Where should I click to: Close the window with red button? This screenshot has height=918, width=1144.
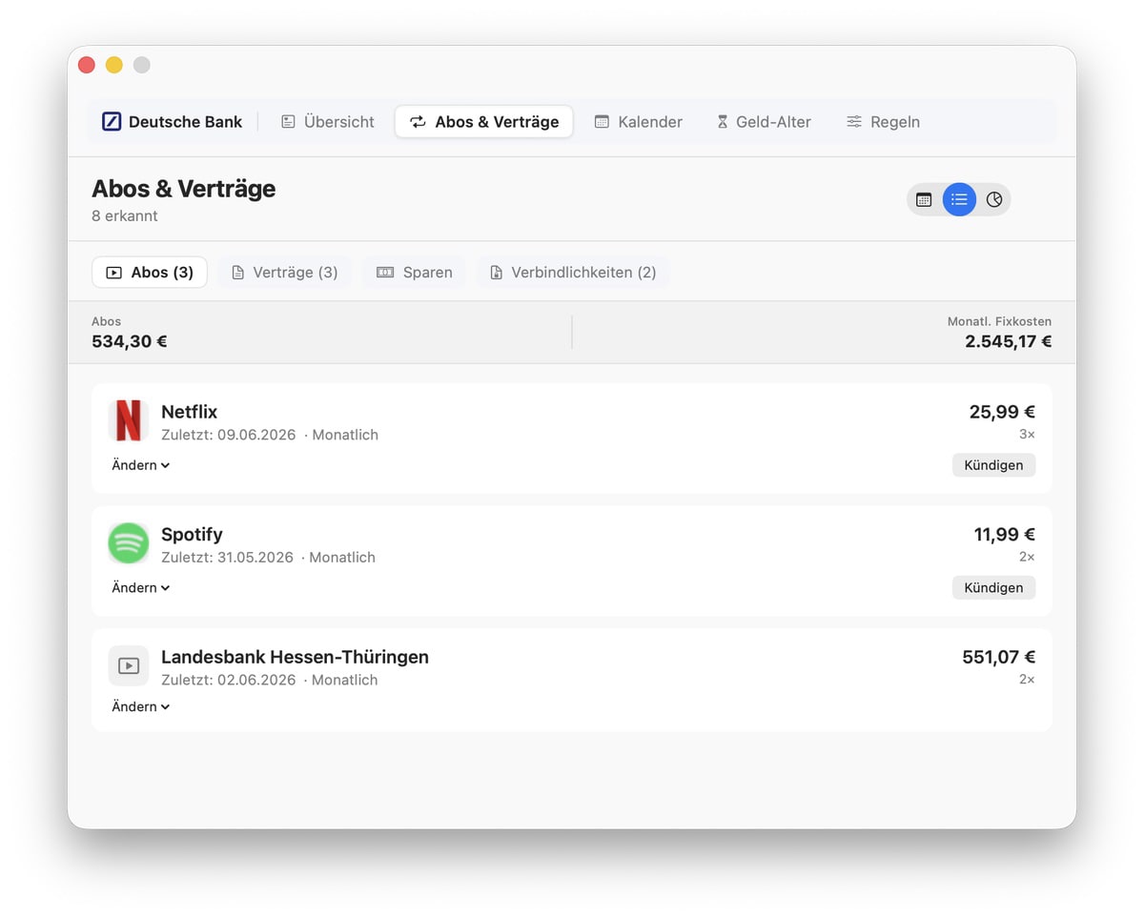tap(87, 65)
